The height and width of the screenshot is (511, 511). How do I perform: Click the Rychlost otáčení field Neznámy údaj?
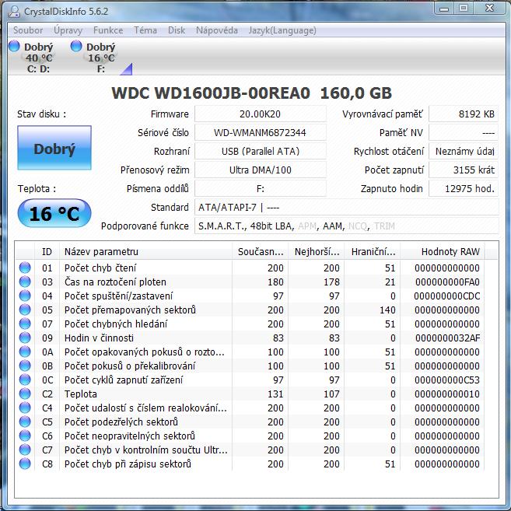tap(464, 151)
